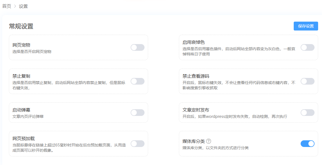The width and height of the screenshot is (322, 165).
Task: Enable the 禁止查看源码 switch
Action: 308,81
